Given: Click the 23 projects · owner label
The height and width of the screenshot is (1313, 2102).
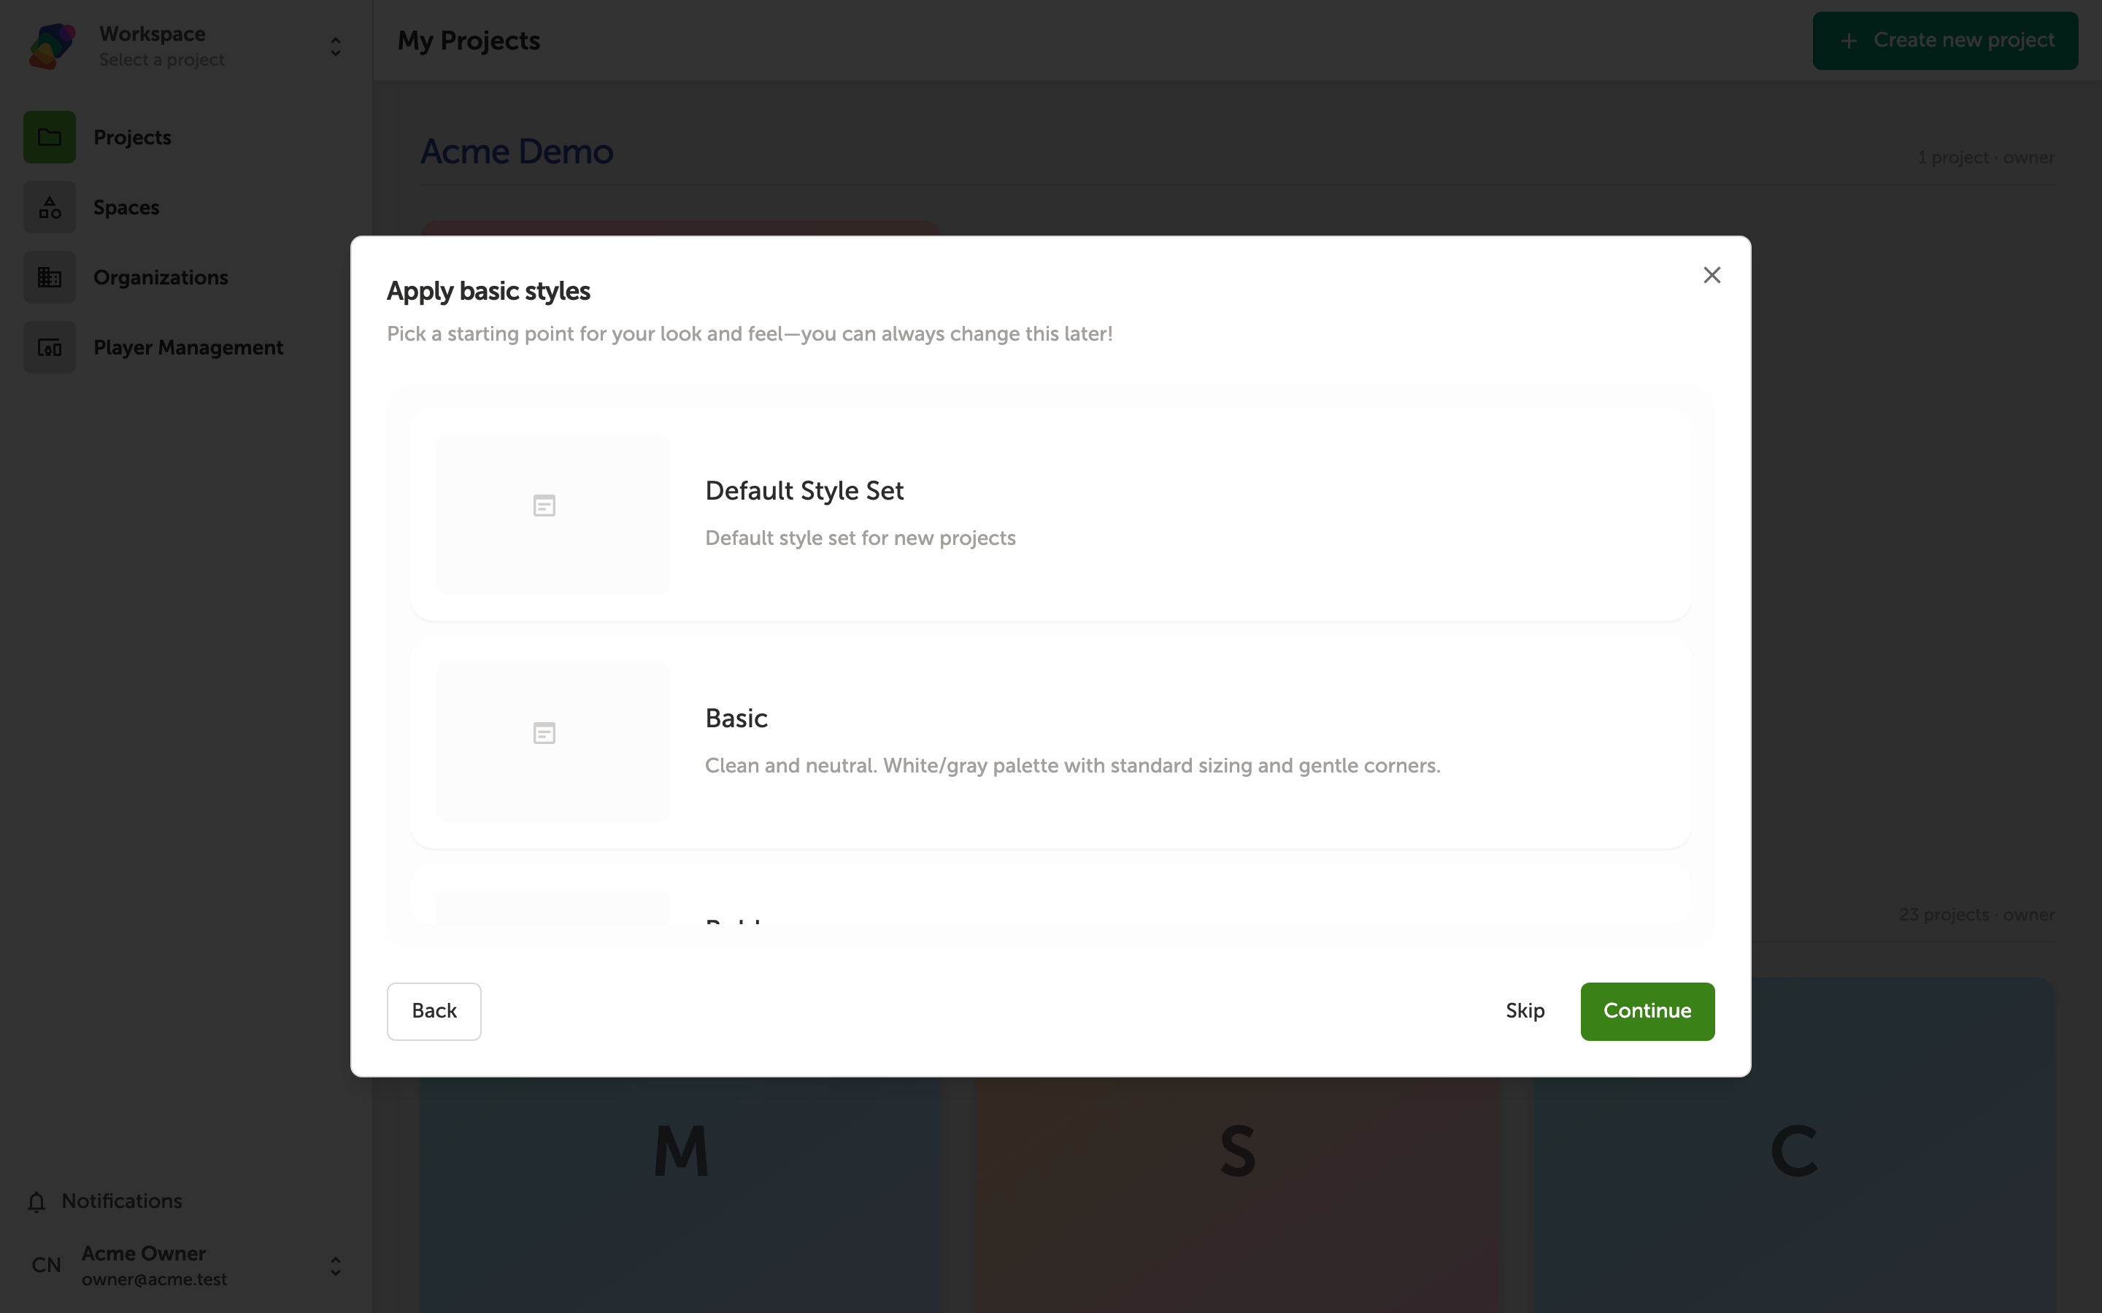Looking at the screenshot, I should [x=1976, y=915].
